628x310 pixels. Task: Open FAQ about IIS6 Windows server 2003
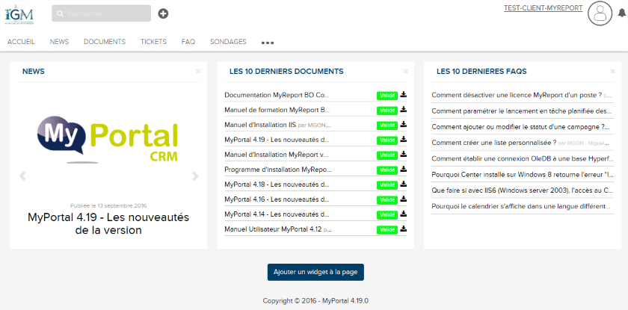pyautogui.click(x=523, y=190)
